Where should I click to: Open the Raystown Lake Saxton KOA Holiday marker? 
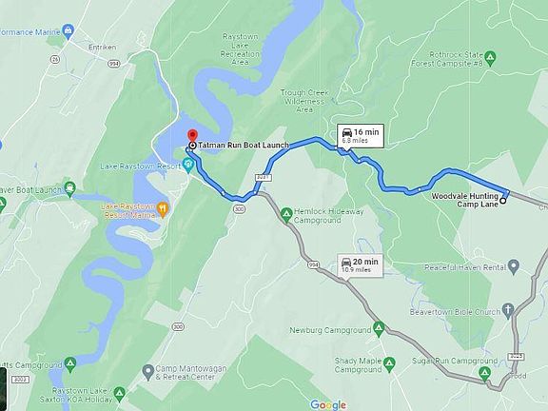coord(120,394)
